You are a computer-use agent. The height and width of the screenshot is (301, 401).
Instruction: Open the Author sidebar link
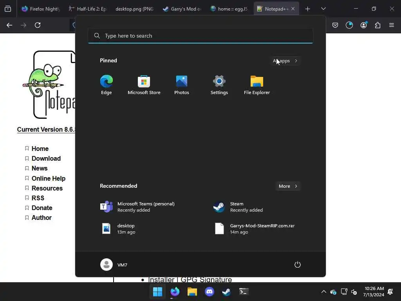(x=42, y=218)
